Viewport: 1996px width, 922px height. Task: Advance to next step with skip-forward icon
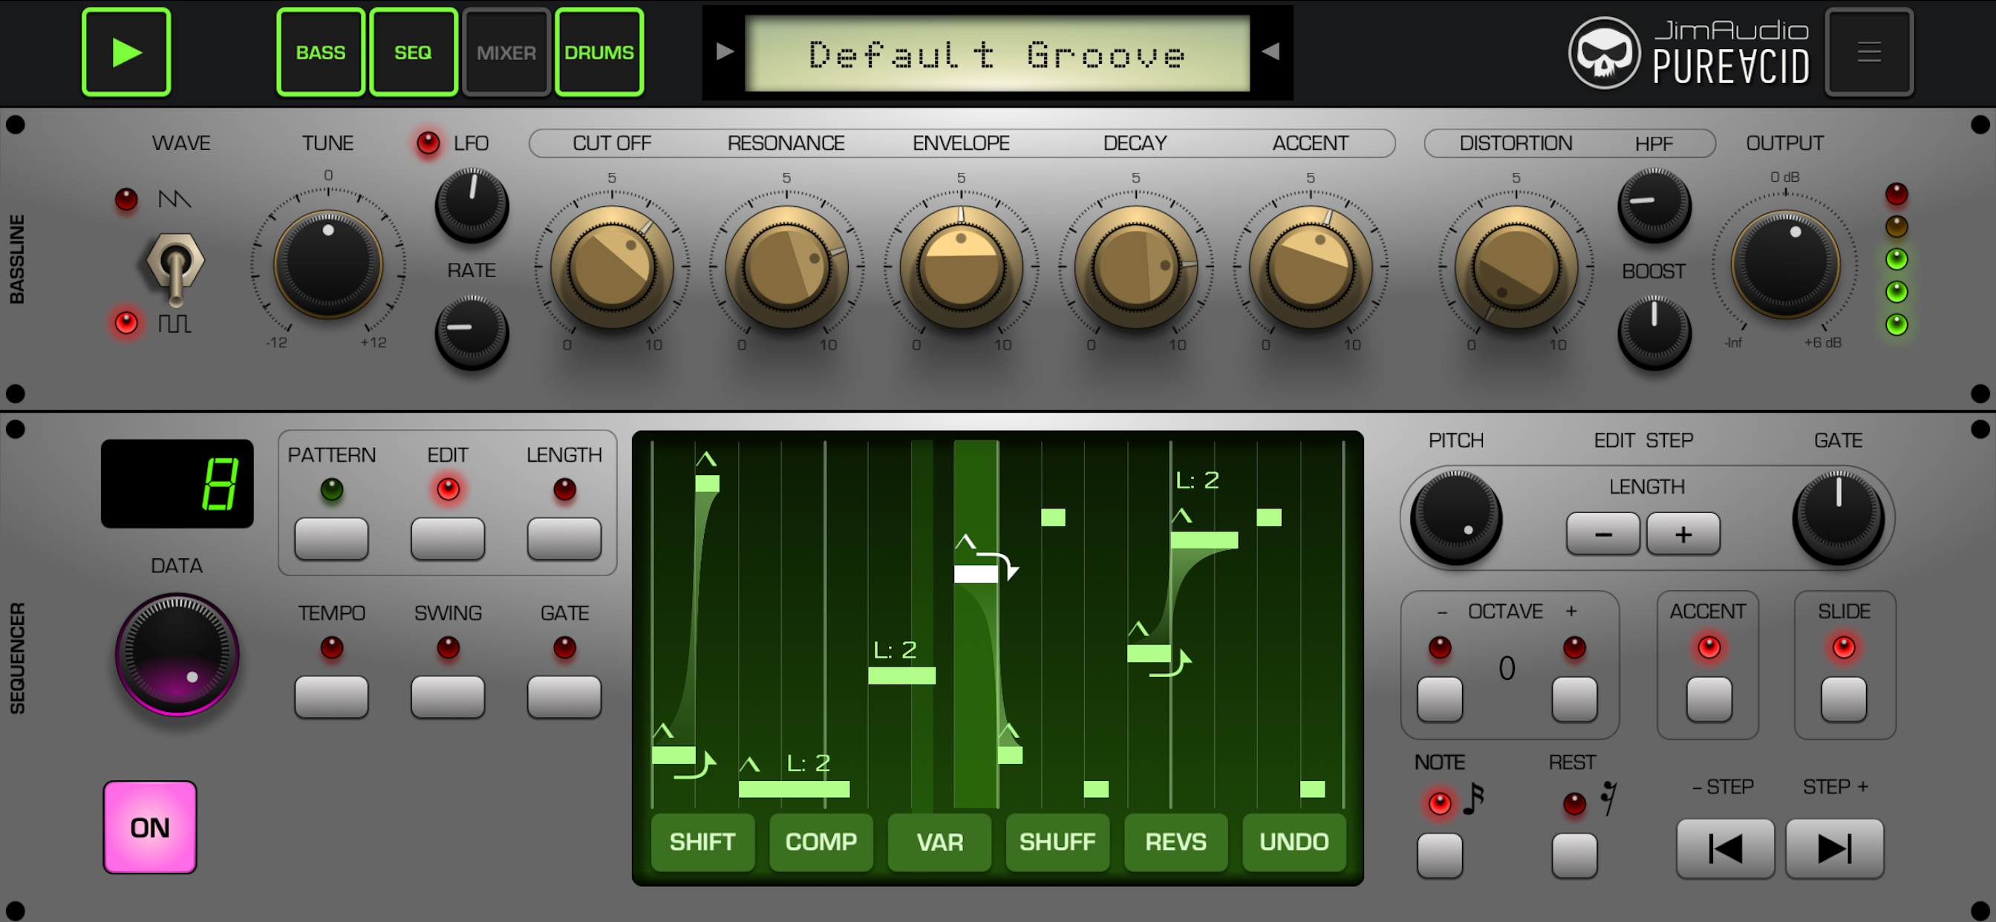coord(1834,849)
